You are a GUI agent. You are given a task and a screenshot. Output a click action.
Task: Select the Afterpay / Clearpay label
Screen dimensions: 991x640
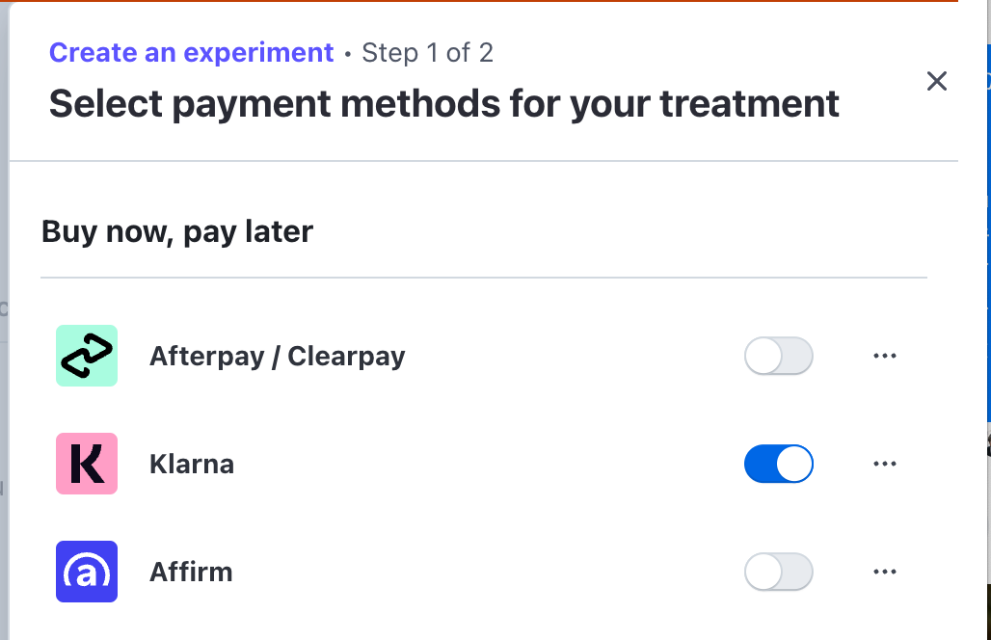point(277,357)
